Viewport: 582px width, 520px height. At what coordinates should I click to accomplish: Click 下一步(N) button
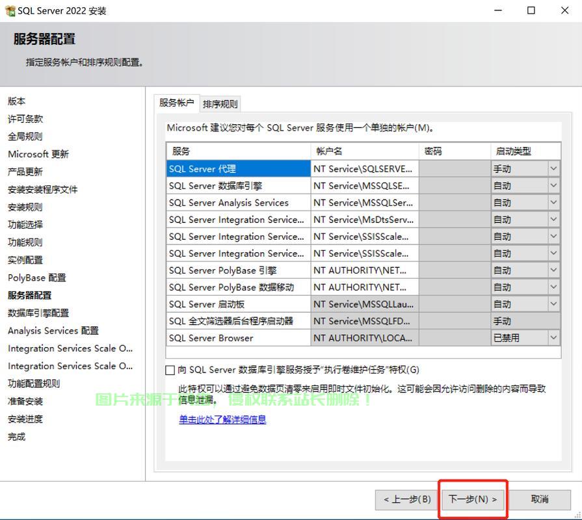473,499
